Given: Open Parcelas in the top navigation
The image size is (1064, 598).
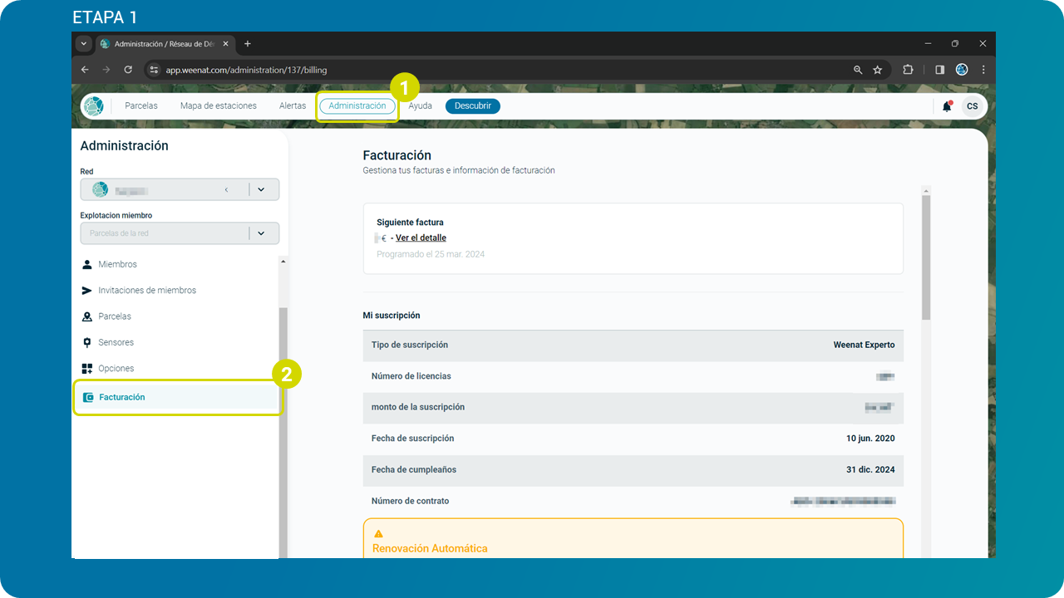Looking at the screenshot, I should tap(141, 106).
